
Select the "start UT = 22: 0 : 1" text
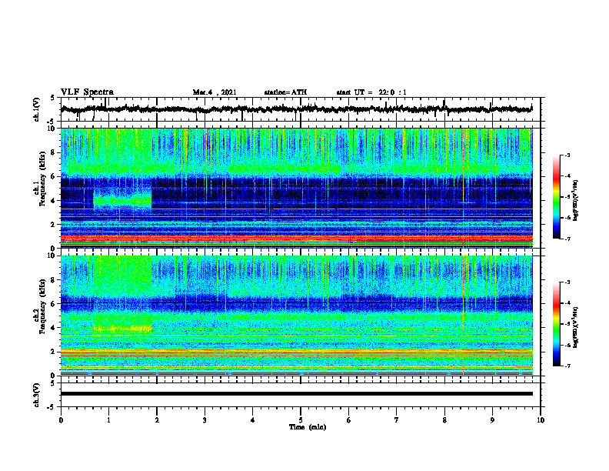371,92
